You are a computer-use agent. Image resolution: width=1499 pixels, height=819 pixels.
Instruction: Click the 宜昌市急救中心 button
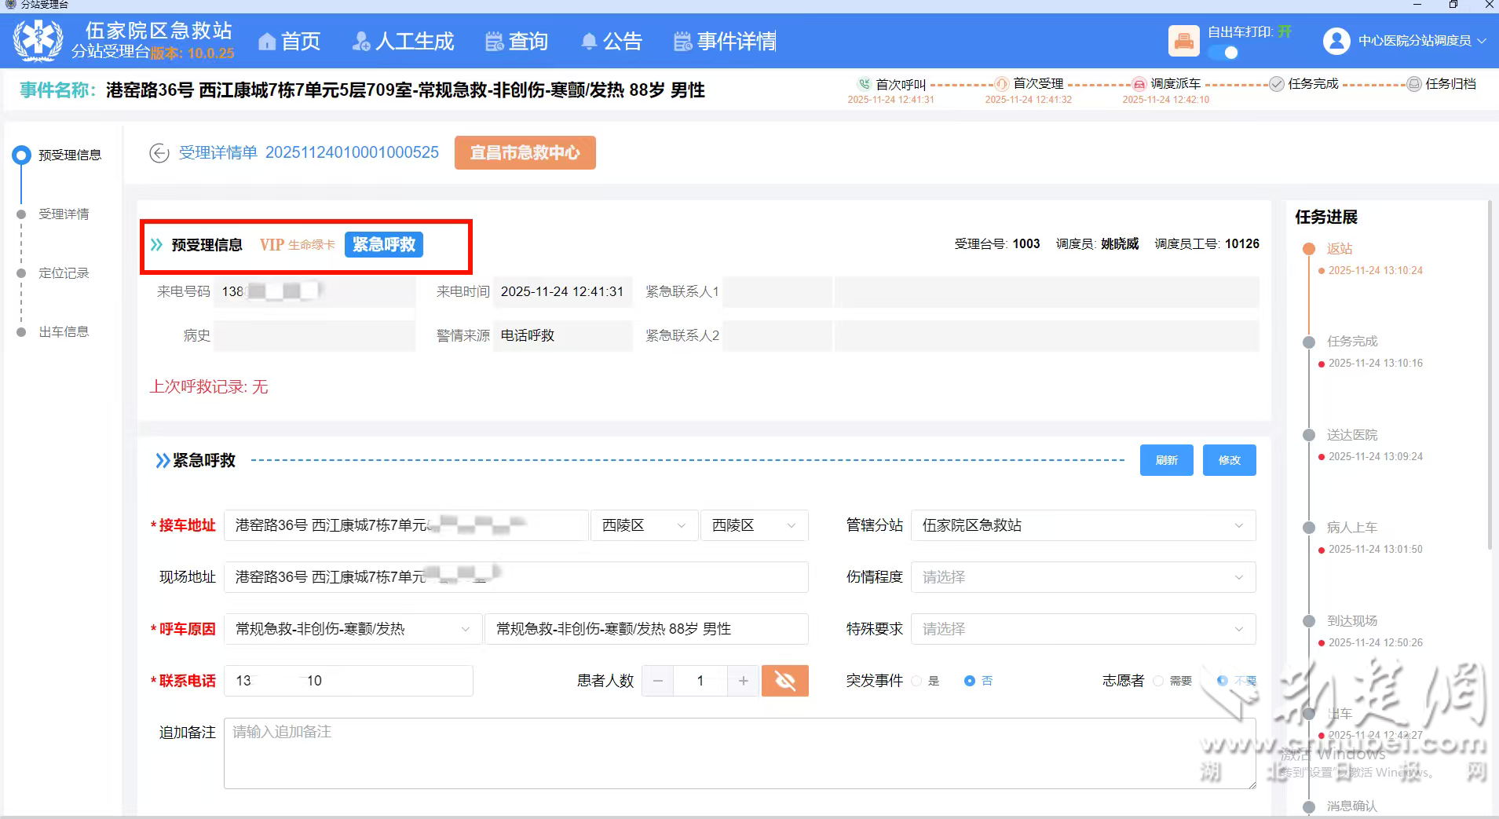pyautogui.click(x=524, y=152)
